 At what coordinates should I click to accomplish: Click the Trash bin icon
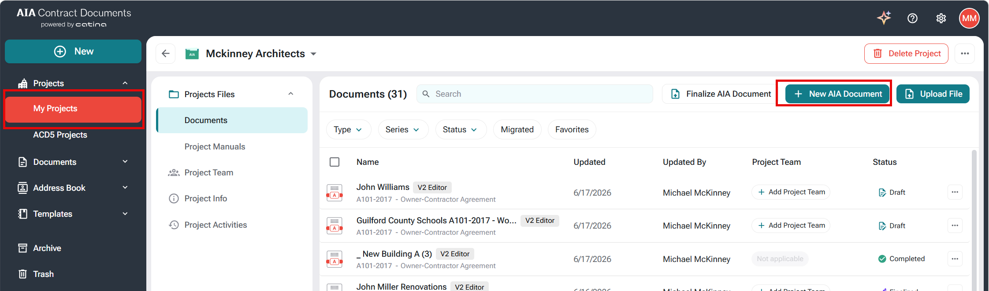22,274
